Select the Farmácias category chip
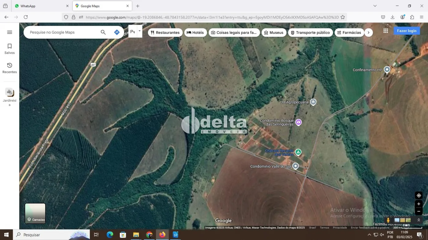 point(349,33)
